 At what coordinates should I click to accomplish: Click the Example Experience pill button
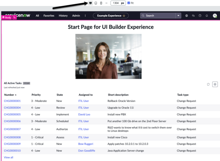pyautogui.click(x=111, y=16)
